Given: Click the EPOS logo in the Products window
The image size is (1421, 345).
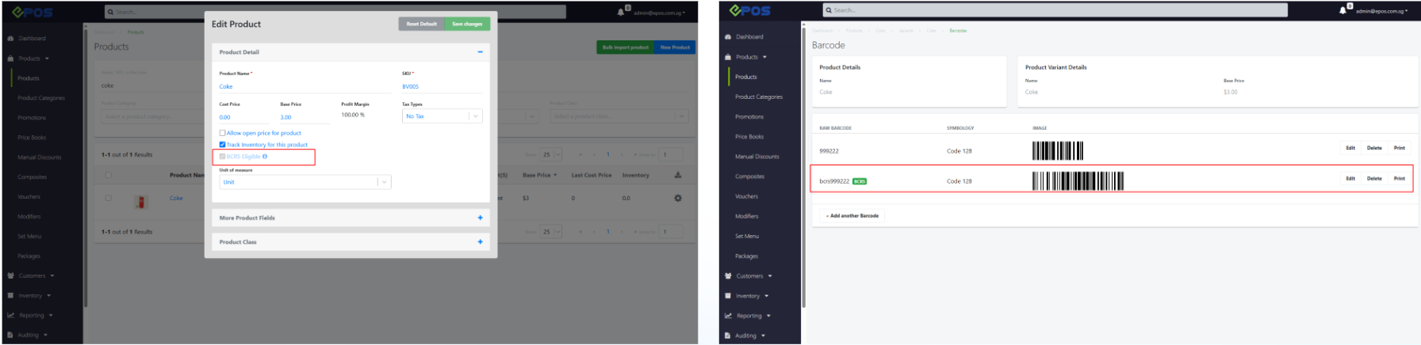Looking at the screenshot, I should [x=33, y=12].
